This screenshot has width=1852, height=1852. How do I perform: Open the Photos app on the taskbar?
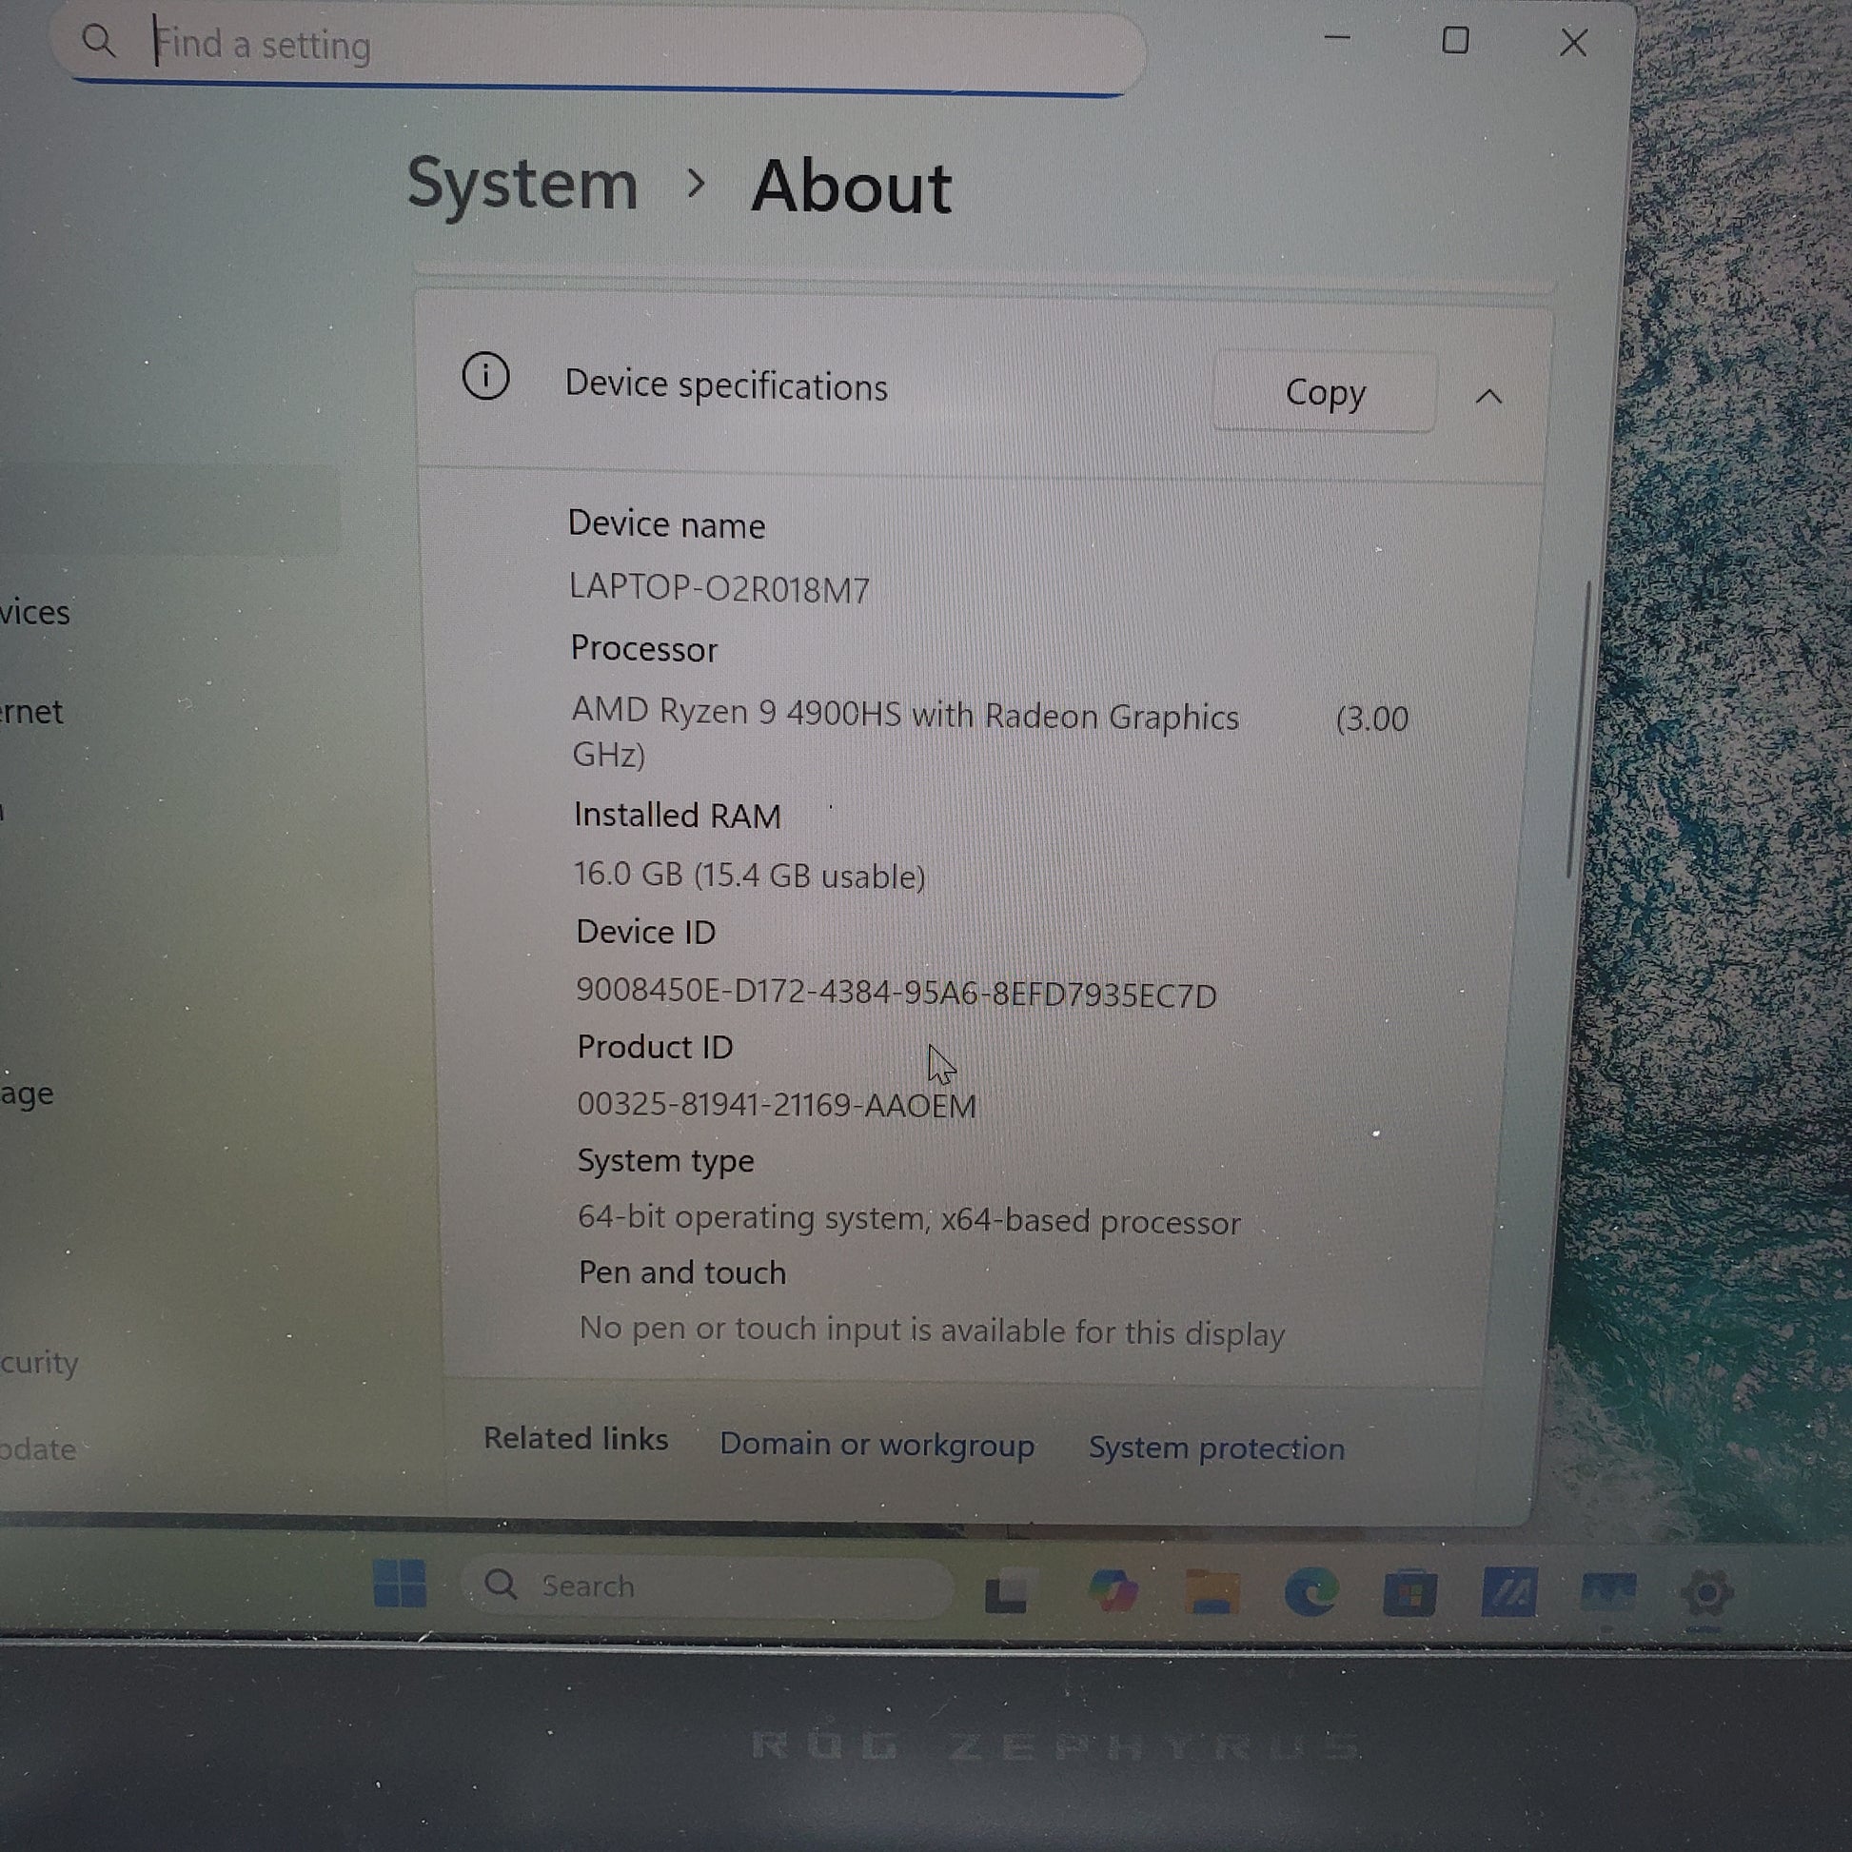(x=1607, y=1592)
